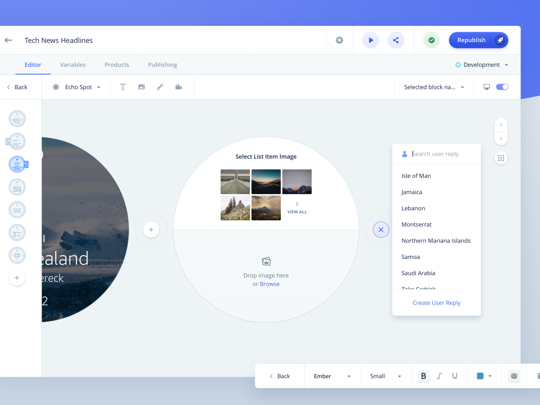This screenshot has width=540, height=405.
Task: Click Create User Reply link
Action: (x=436, y=303)
